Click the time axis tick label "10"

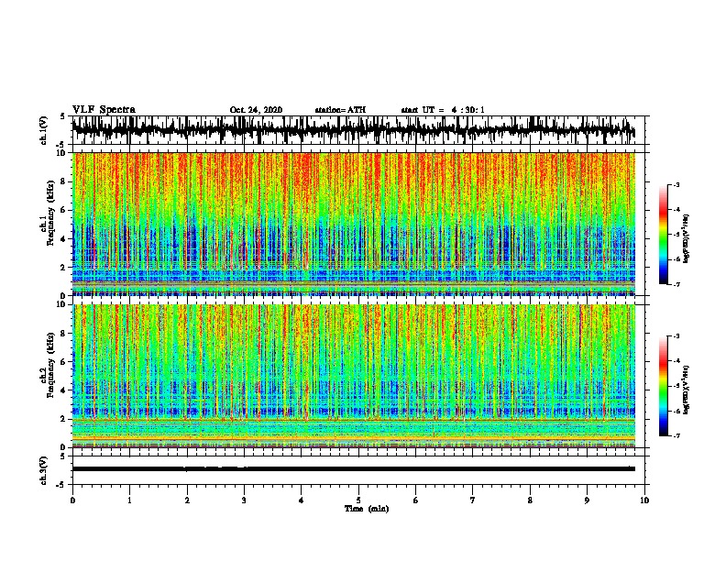[x=644, y=500]
